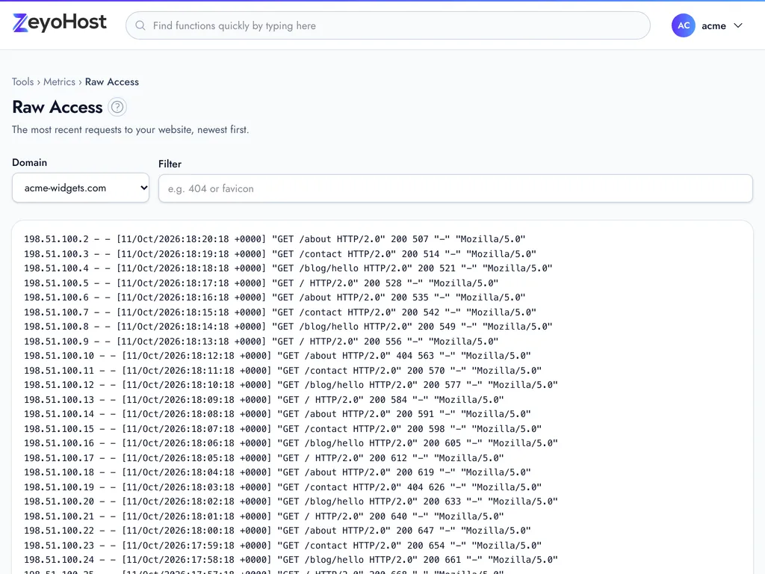This screenshot has width=765, height=574.
Task: Click the Raw Access page heading
Action: click(57, 107)
